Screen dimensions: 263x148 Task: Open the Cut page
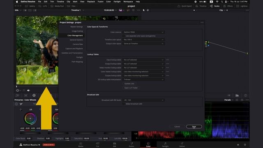[x=98, y=145]
